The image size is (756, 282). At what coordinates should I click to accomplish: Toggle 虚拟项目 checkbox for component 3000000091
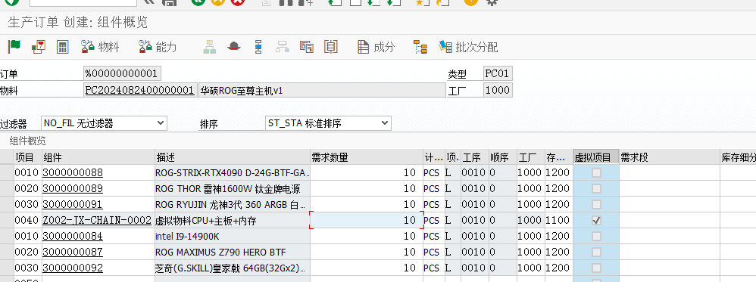click(596, 204)
